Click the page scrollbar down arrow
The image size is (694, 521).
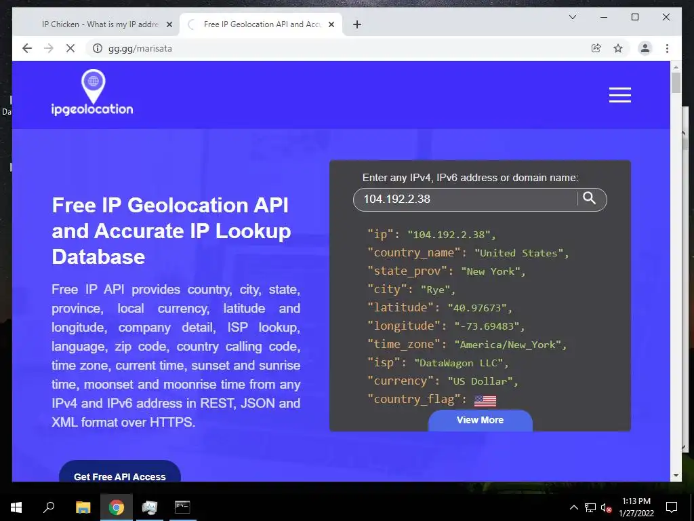[x=676, y=476]
